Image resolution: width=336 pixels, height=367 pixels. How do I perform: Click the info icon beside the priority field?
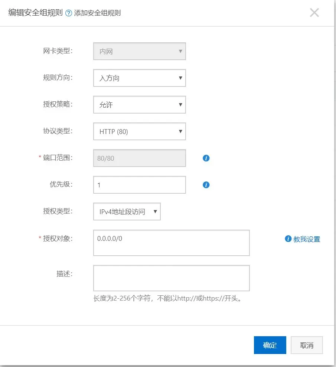pyautogui.click(x=206, y=185)
